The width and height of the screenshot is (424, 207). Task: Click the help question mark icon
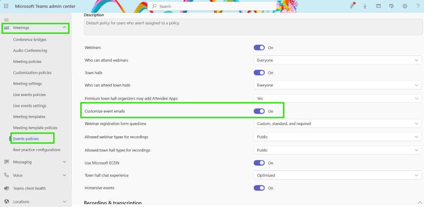click(418, 6)
